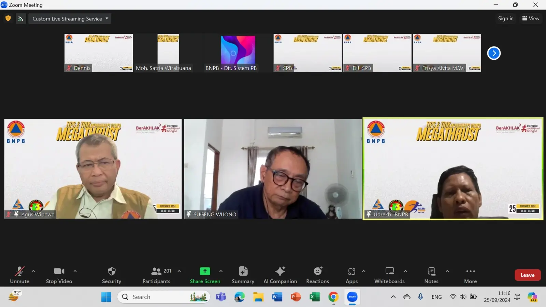Open the Apps toolbar item
This screenshot has width=546, height=307.
coord(351,275)
